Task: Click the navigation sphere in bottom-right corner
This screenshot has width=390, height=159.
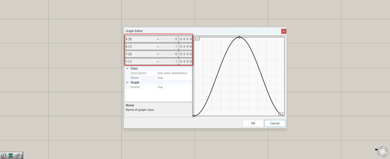Action: coord(382,151)
